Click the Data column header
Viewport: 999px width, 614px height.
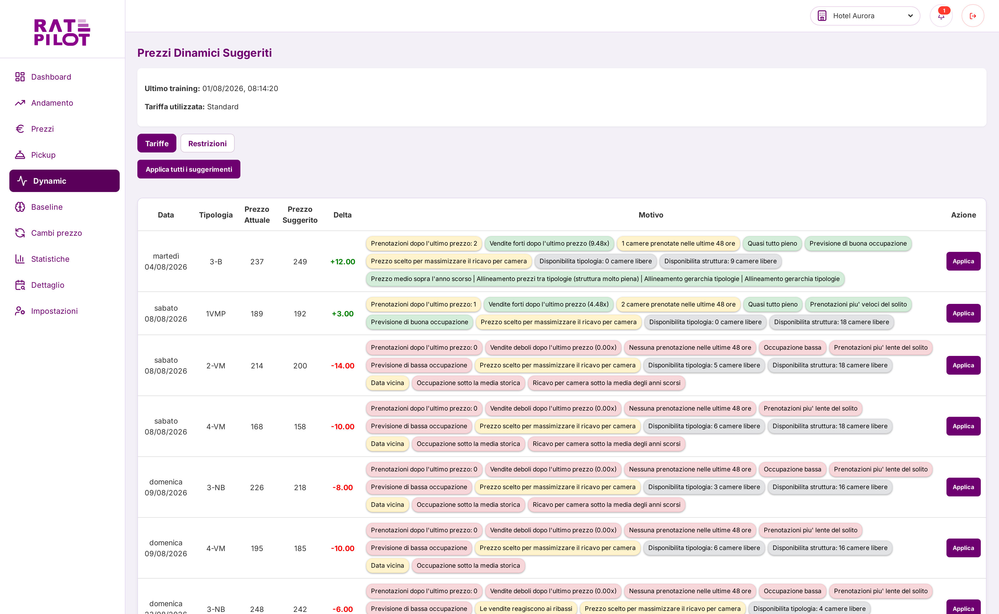[166, 215]
